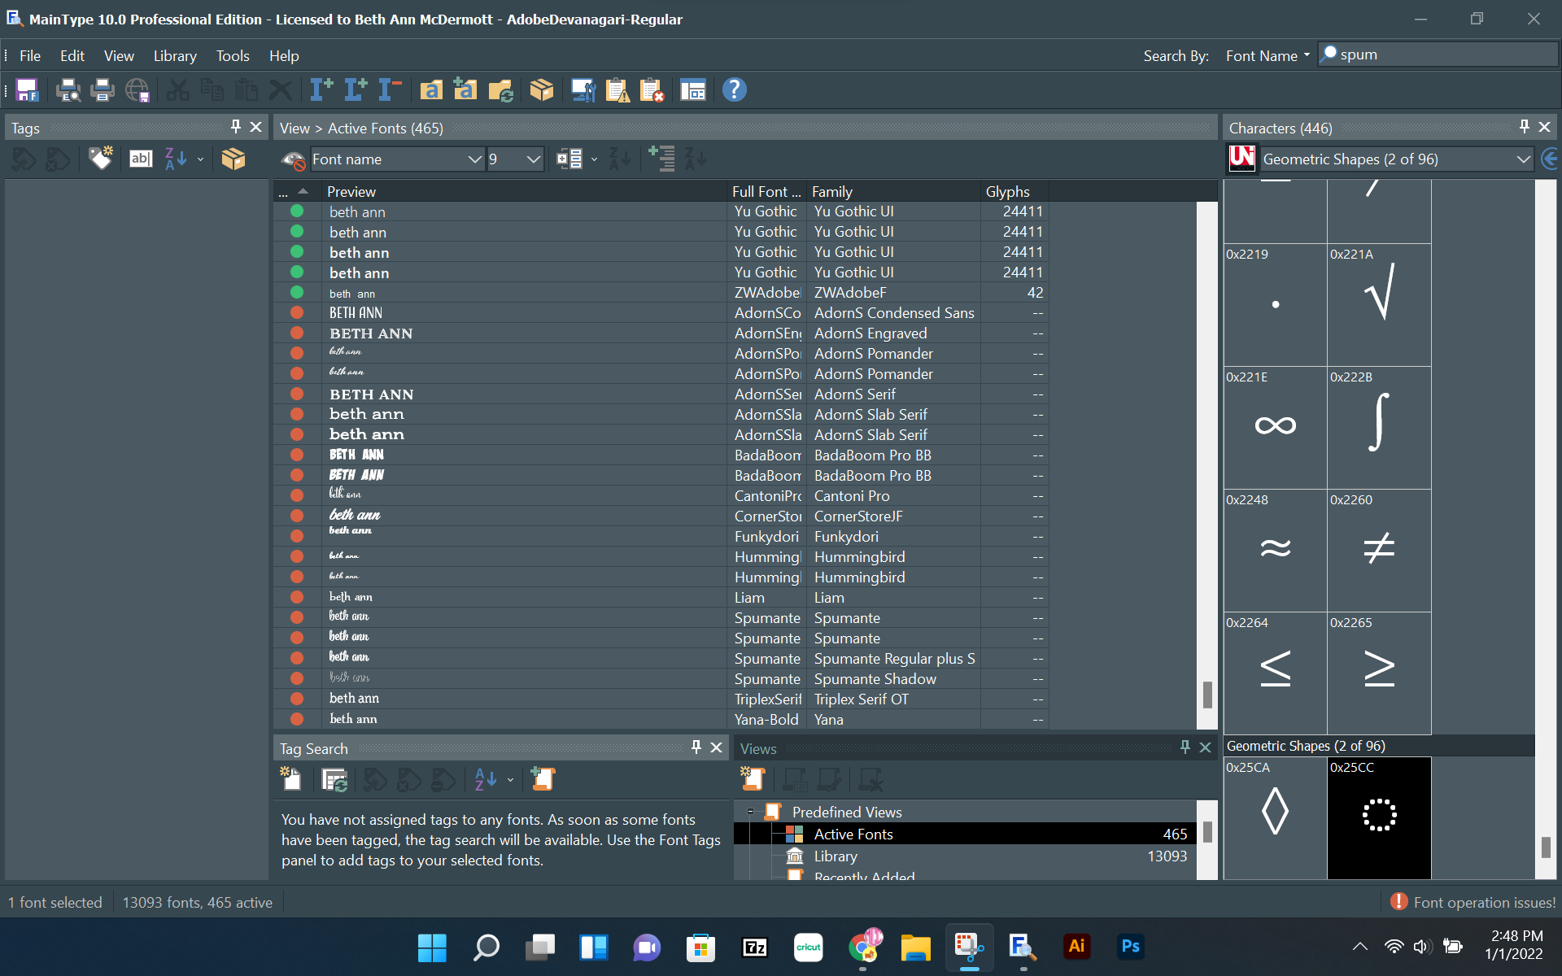Click the panel layout icon in toolbar
This screenshot has width=1562, height=976.
[x=692, y=89]
